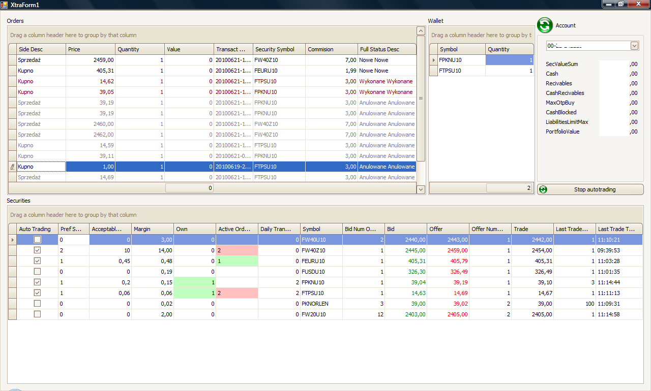651x391 pixels.
Task: Disable Auto Trading for FTPSU10
Action: pos(38,293)
